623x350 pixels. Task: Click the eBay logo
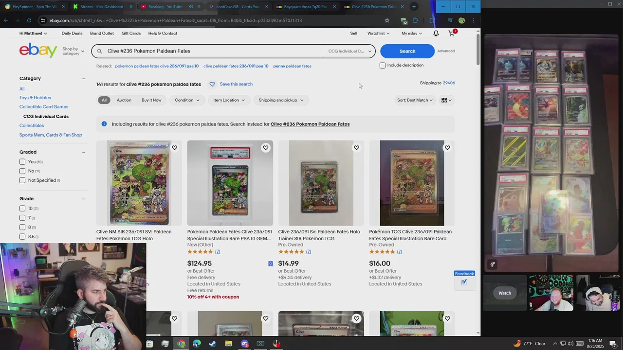tap(38, 50)
